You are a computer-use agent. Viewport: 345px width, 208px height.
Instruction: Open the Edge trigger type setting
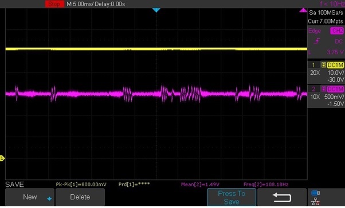pyautogui.click(x=315, y=31)
